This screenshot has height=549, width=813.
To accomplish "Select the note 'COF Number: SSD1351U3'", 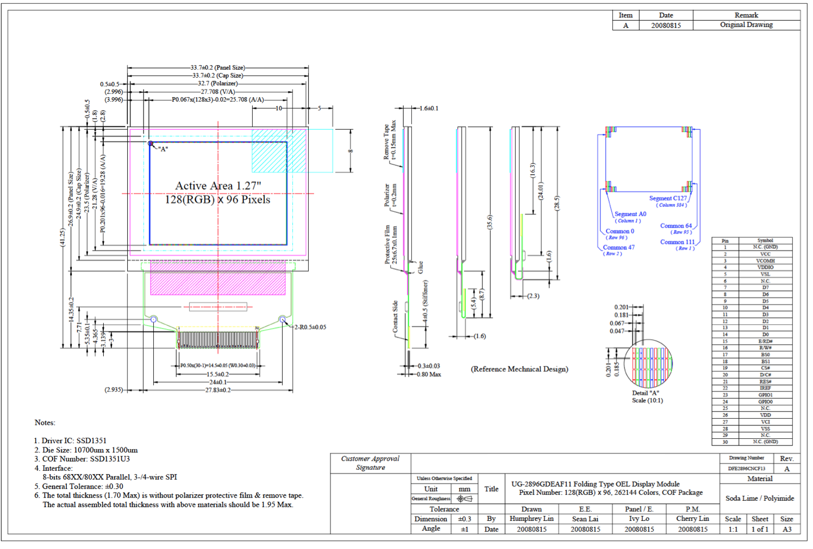I will (x=86, y=459).
